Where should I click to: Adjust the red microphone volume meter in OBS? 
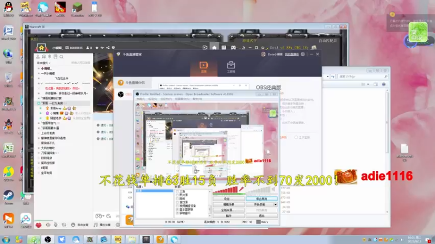(x=226, y=189)
